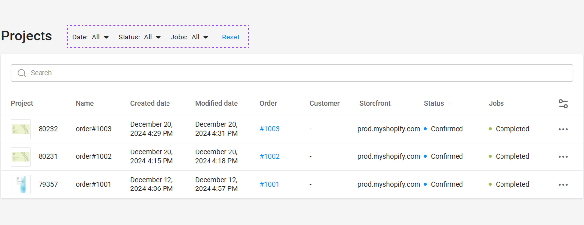Reset all project filters
This screenshot has width=584, height=225.
pyautogui.click(x=231, y=37)
